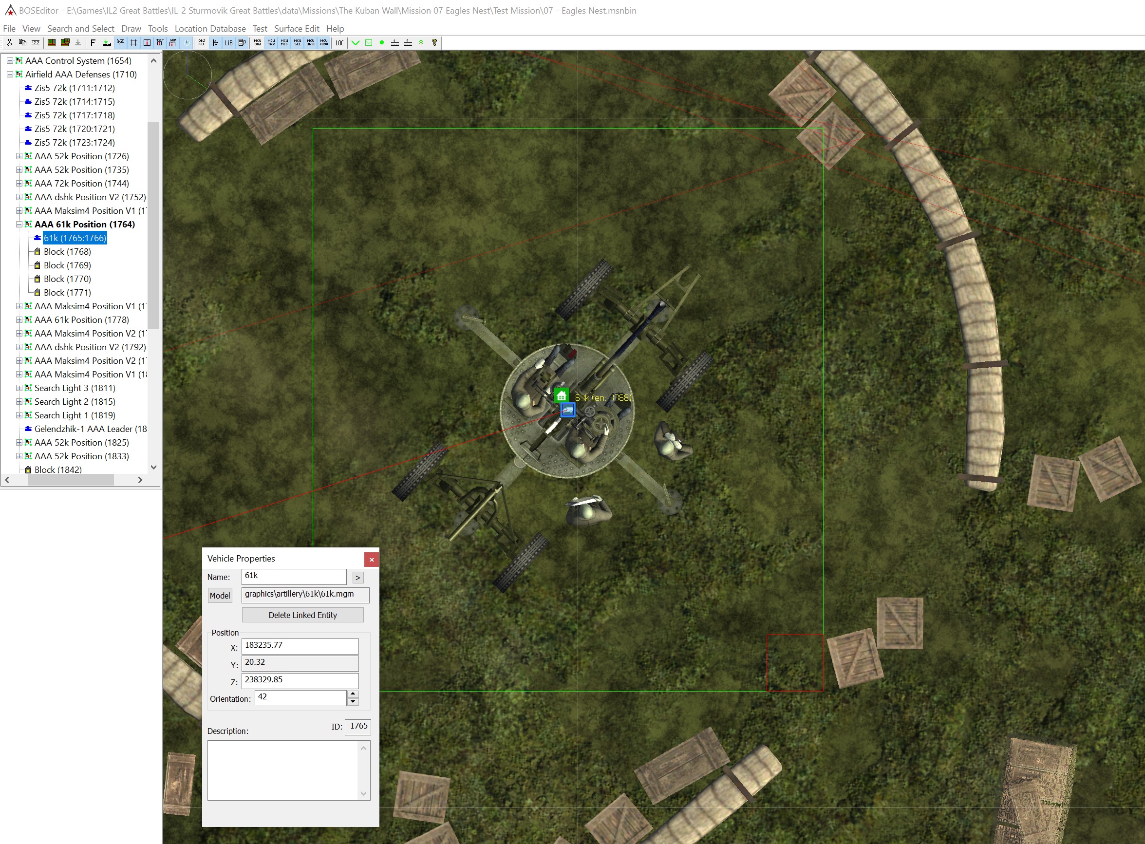The width and height of the screenshot is (1145, 844).
Task: Toggle the MCU MES display button
Action: point(284,43)
